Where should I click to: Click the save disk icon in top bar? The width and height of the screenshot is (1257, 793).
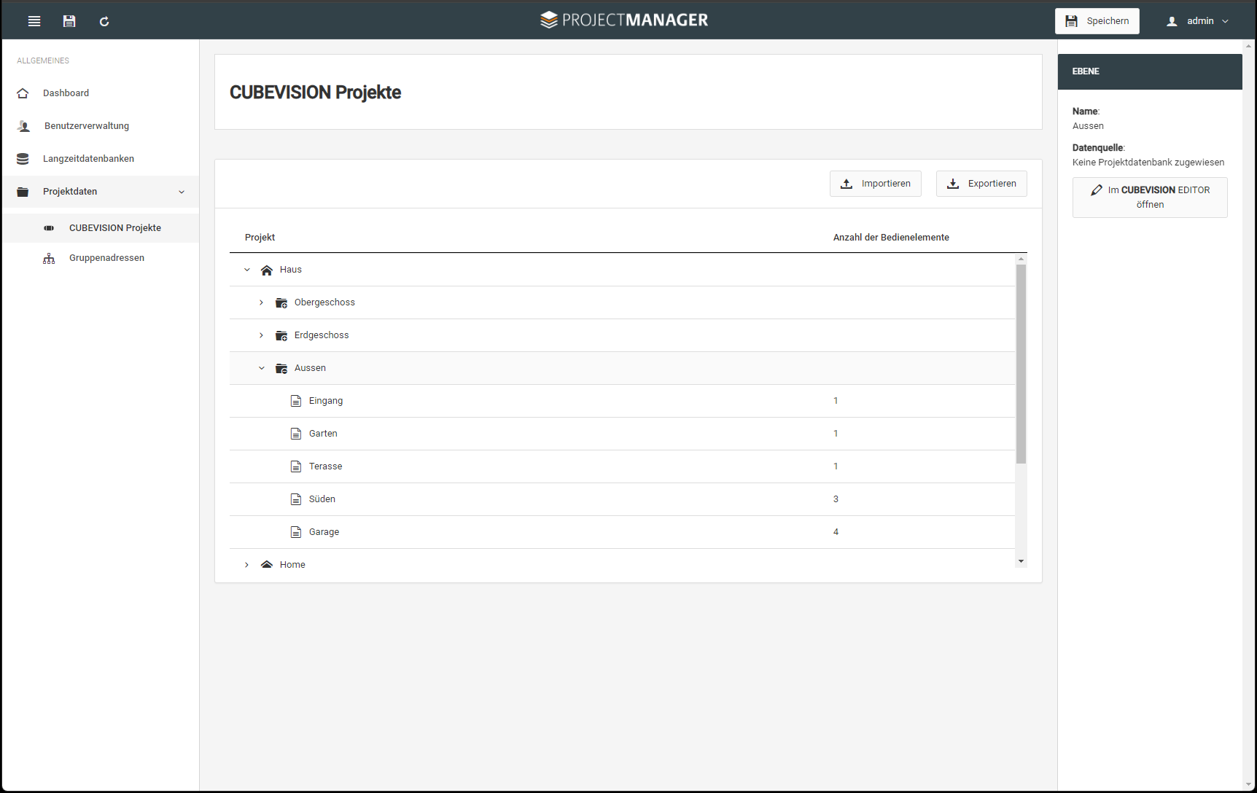69,21
